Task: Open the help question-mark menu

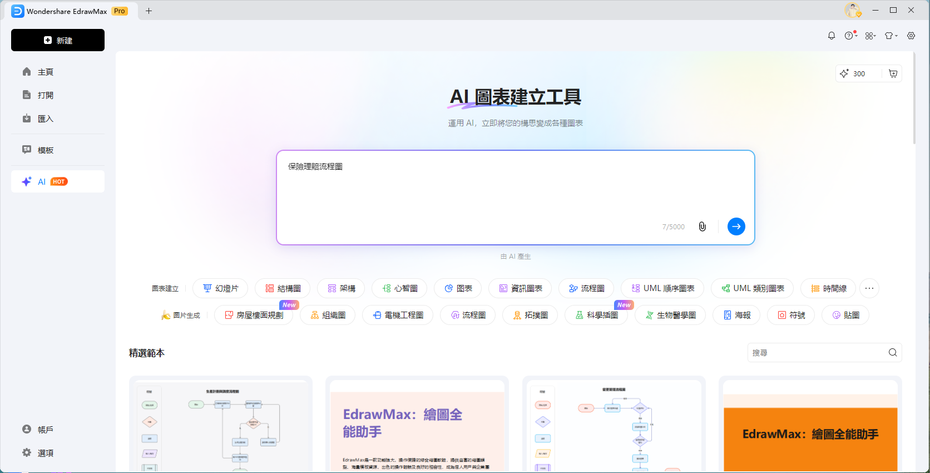Action: 850,36
